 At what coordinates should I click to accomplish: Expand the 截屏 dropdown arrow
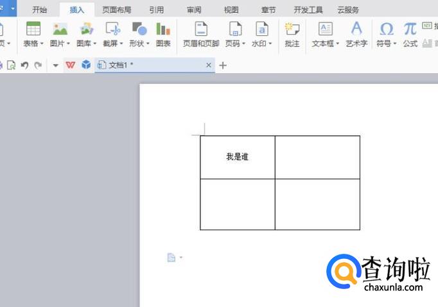(121, 44)
